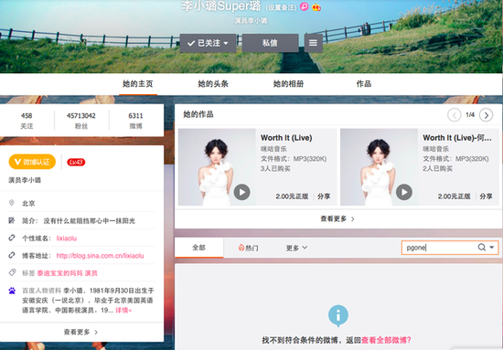Viewport: 503px width, 350px height.
Task: Click the search magnifier icon in the Weibo search box
Action: point(481,247)
